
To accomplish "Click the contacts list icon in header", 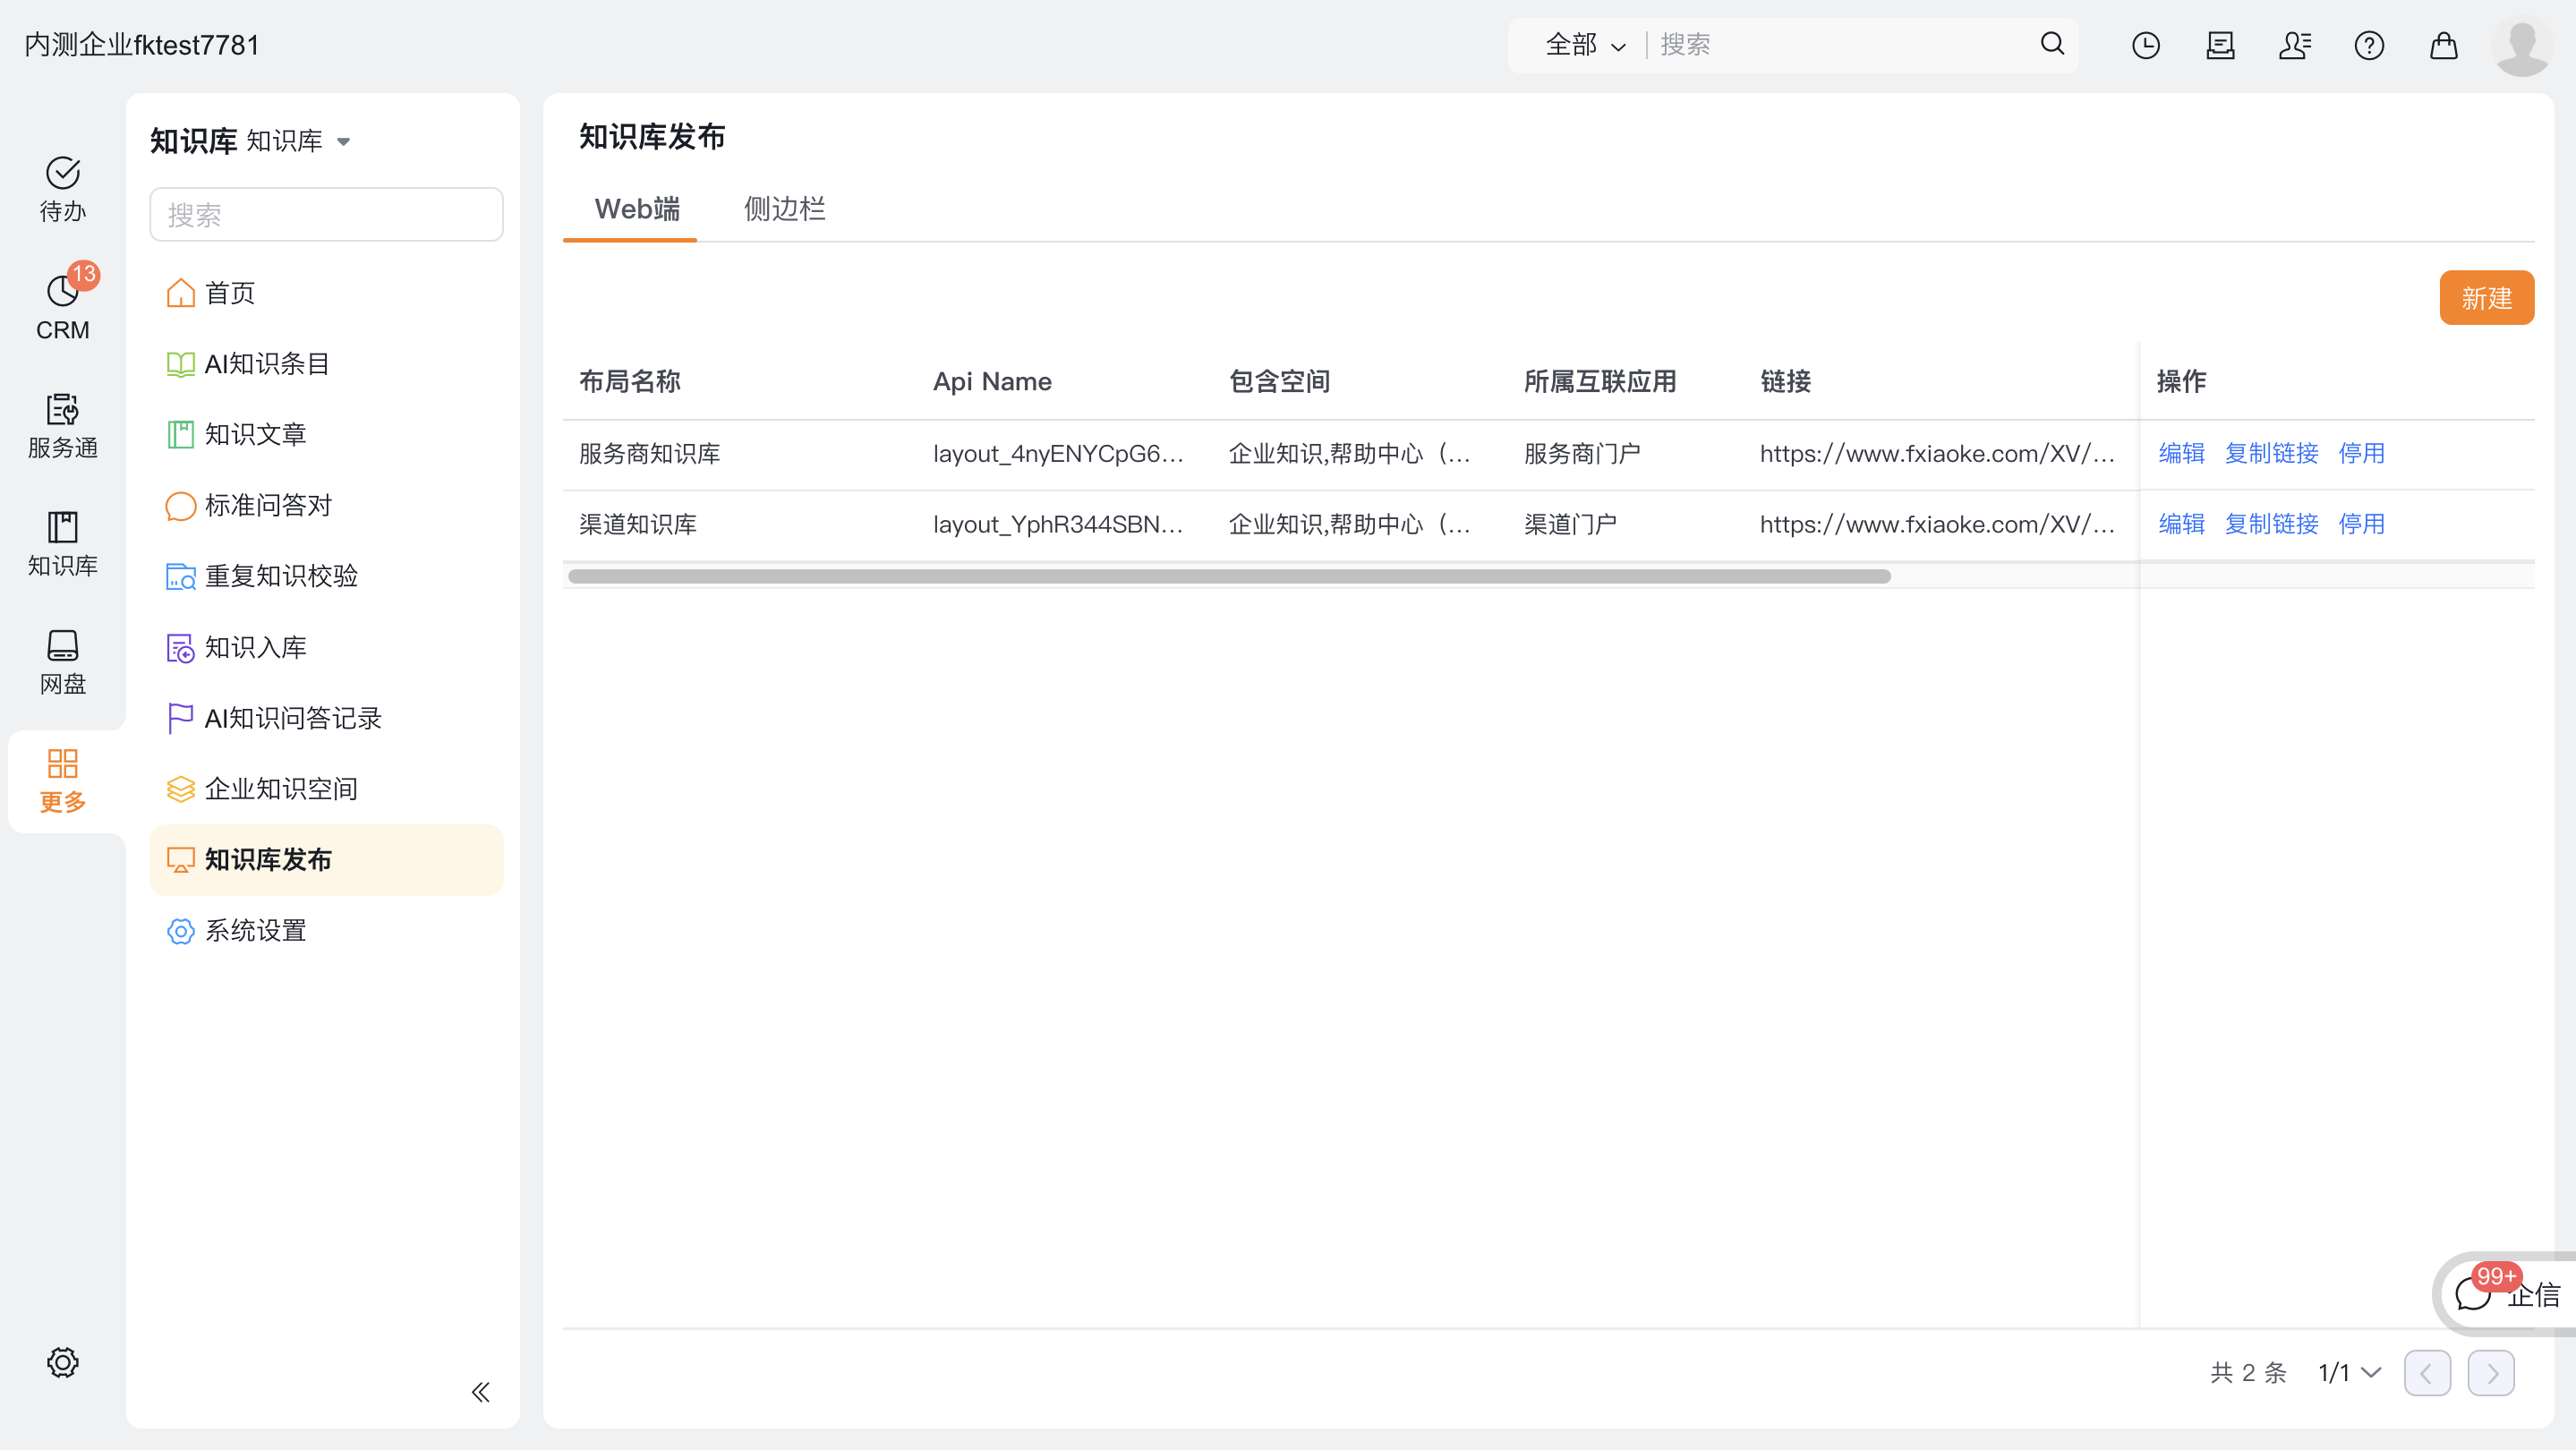I will (x=2294, y=45).
